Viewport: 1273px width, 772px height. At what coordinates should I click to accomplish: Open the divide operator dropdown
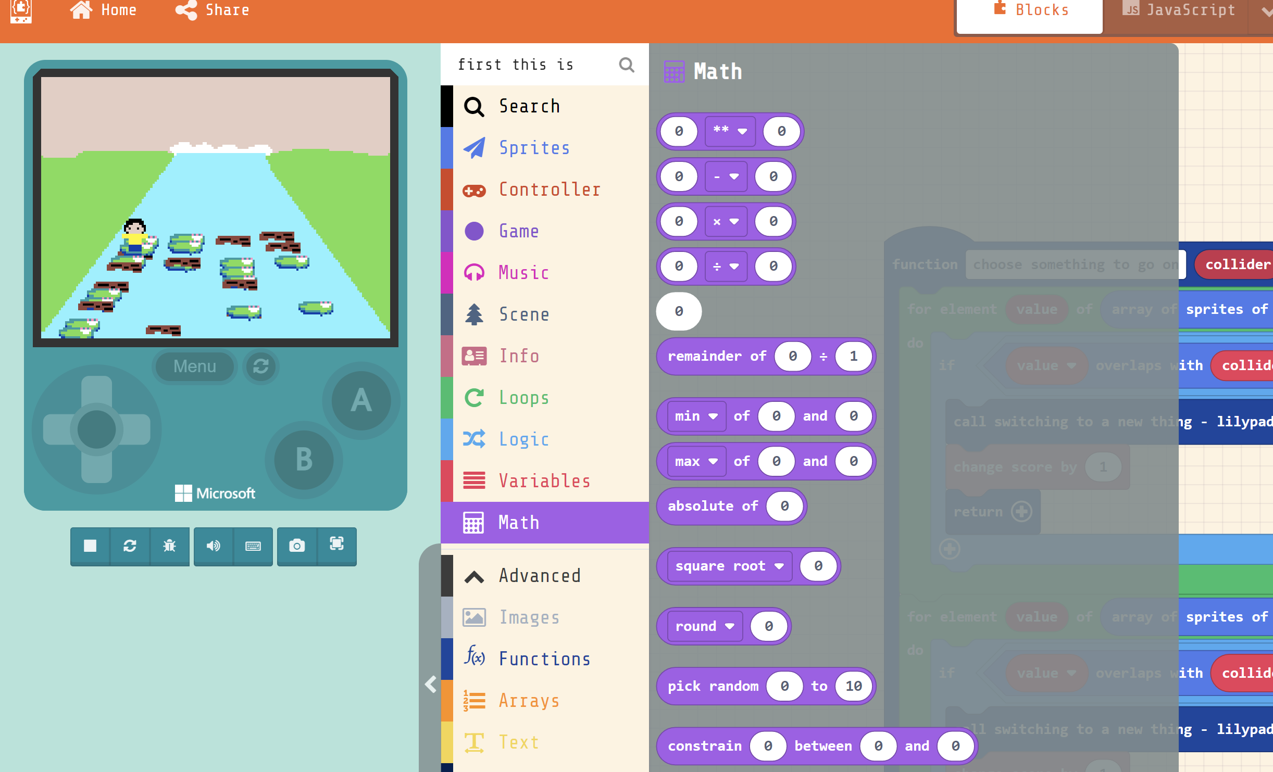[726, 267]
